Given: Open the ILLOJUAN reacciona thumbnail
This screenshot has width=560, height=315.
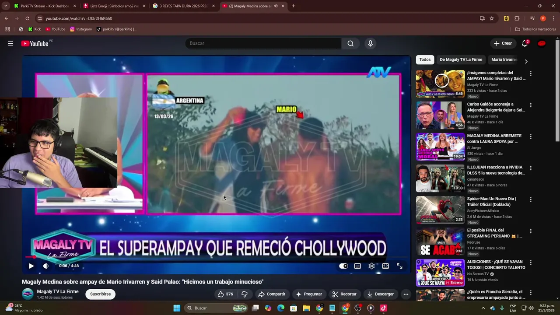Looking at the screenshot, I should pos(440,178).
